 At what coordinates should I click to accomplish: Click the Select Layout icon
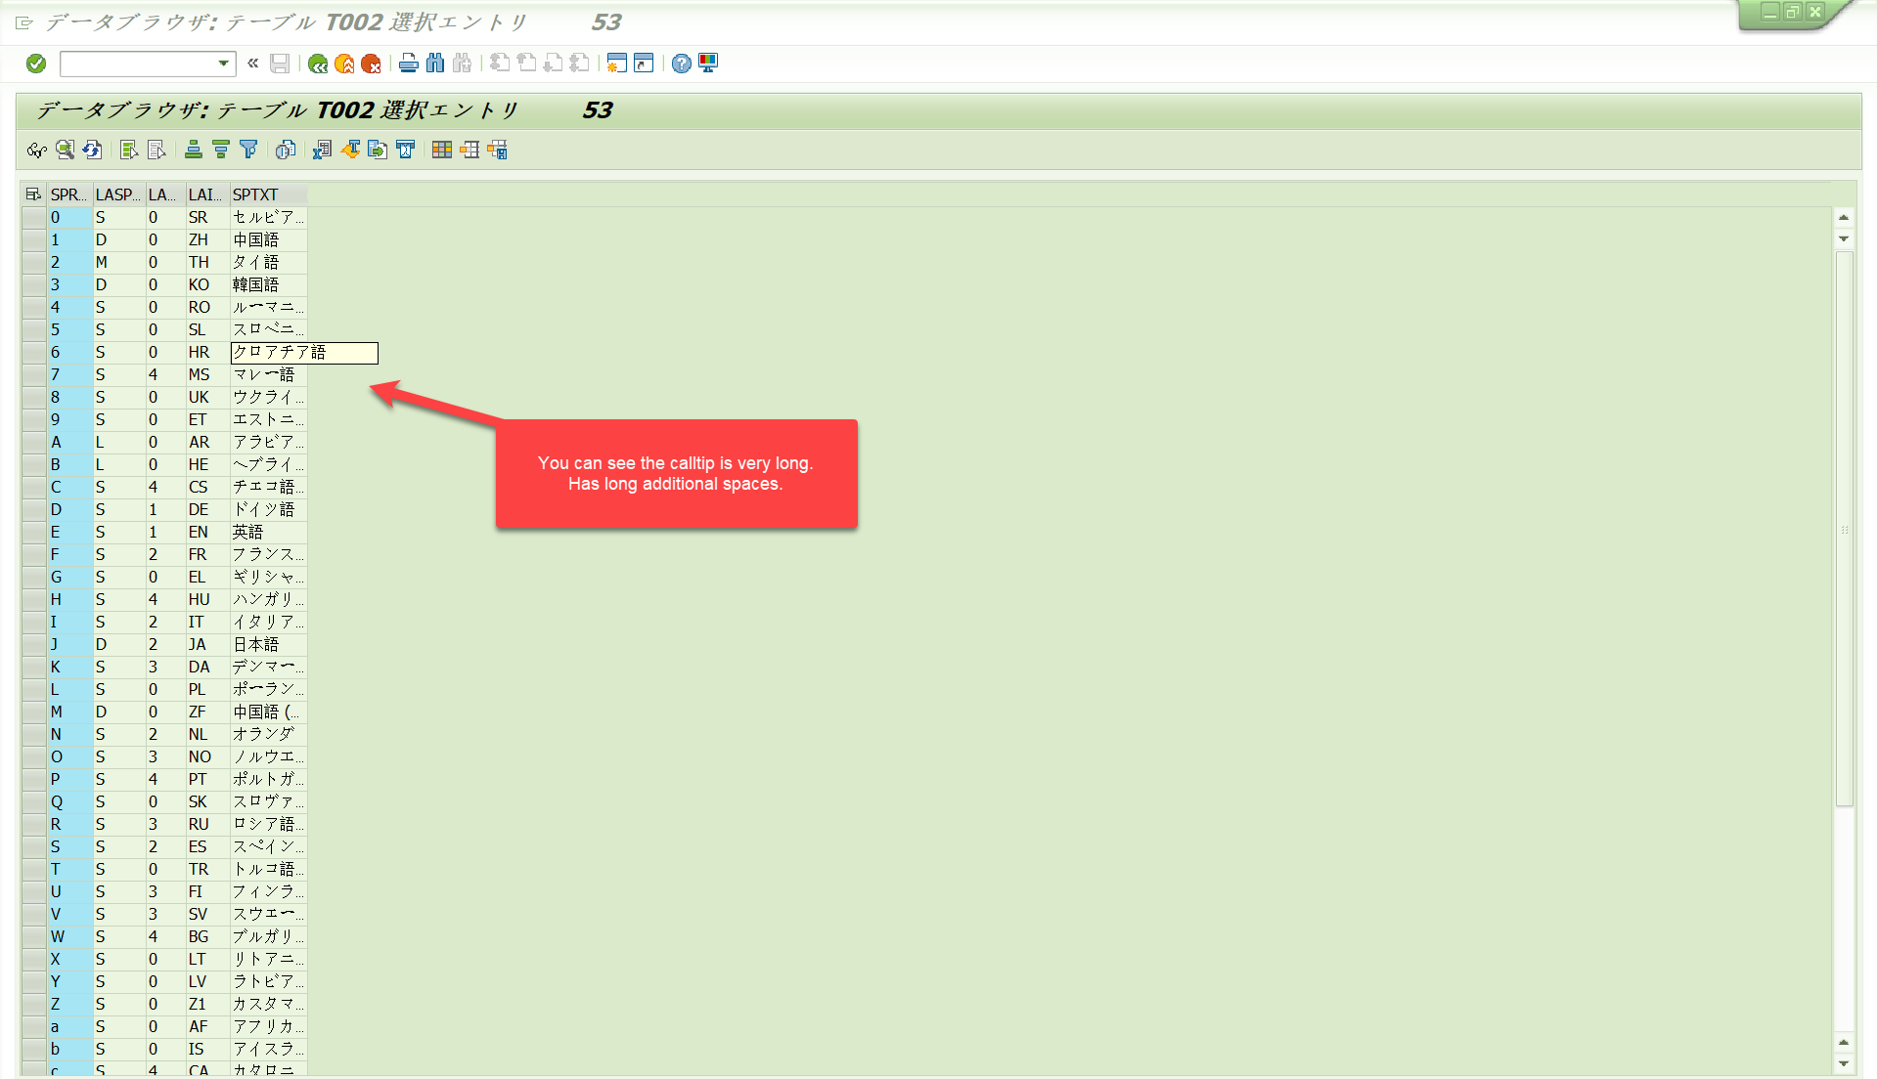(469, 150)
